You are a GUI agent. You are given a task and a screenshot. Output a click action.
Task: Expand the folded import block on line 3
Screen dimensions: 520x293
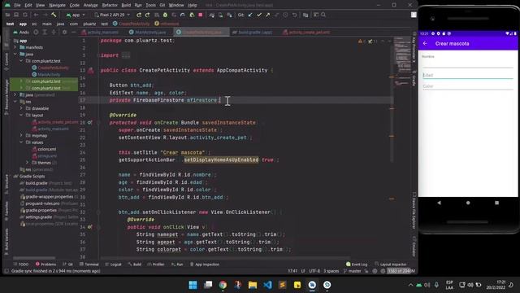[126, 55]
